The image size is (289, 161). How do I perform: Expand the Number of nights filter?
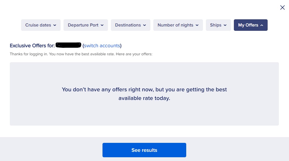pos(178,25)
